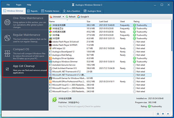174x118 pixels.
Task: Click the Refresh icon in the toolbar
Action: 67,17
